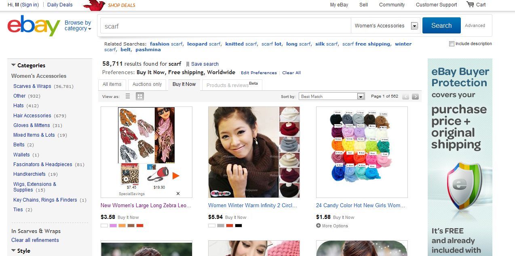Filter by Hats category
Screen dimensions: 515x256
19,106
